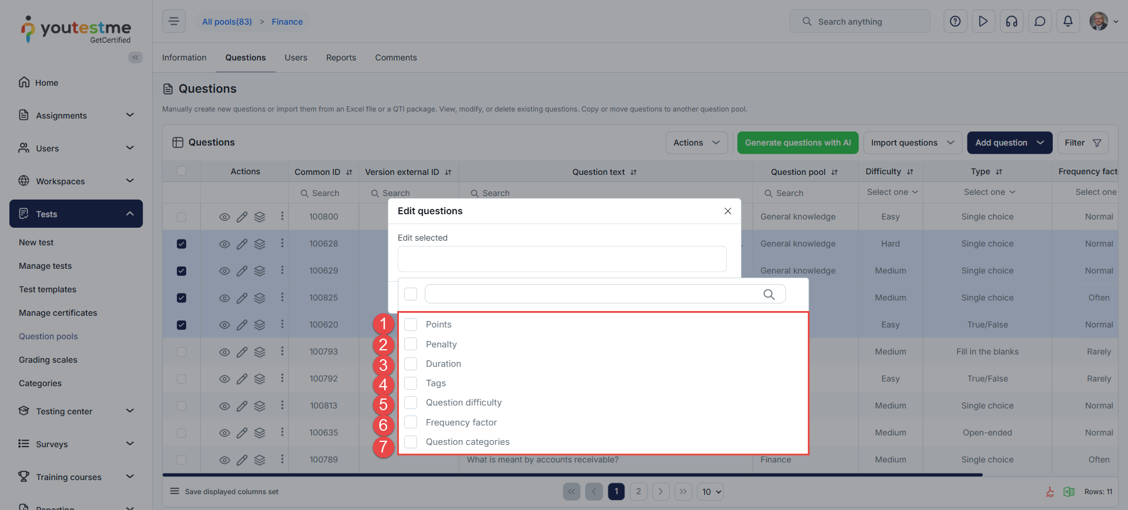Preview question 100620 with eye icon
This screenshot has width=1128, height=510.
224,325
